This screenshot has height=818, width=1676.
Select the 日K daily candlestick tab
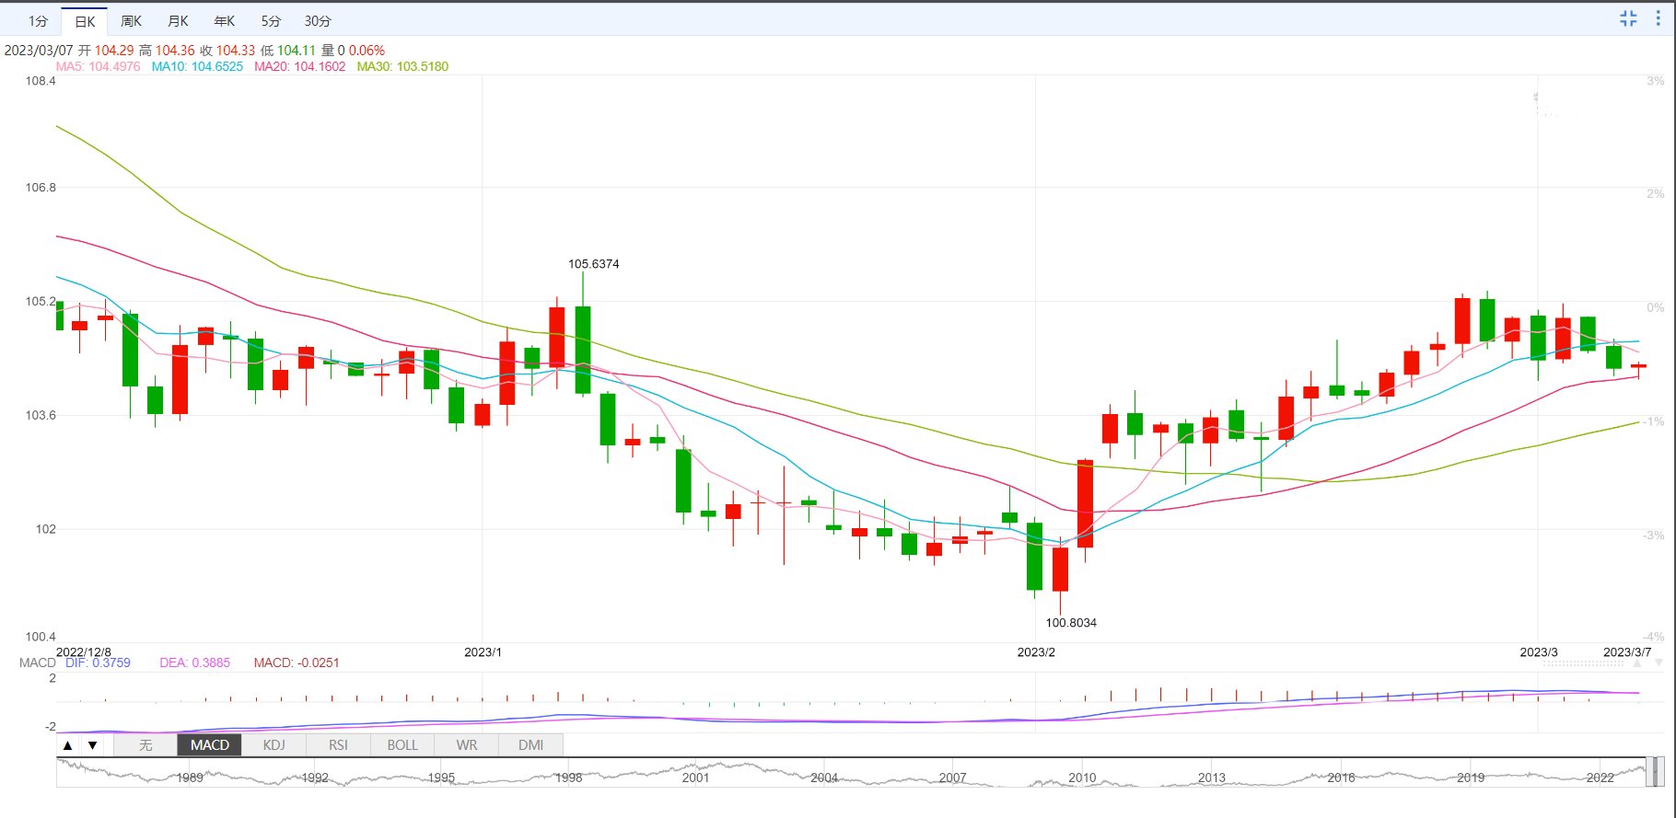point(85,21)
